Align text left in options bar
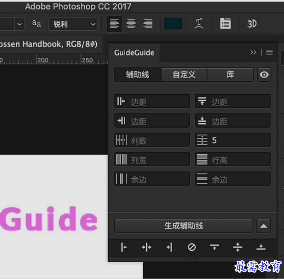The width and height of the screenshot is (284, 279). click(114, 24)
